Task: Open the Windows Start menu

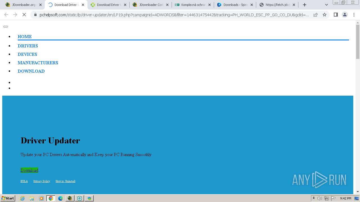Action: point(8,198)
